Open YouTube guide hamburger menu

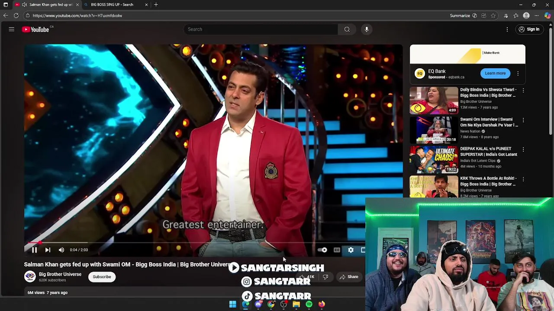pos(12,29)
